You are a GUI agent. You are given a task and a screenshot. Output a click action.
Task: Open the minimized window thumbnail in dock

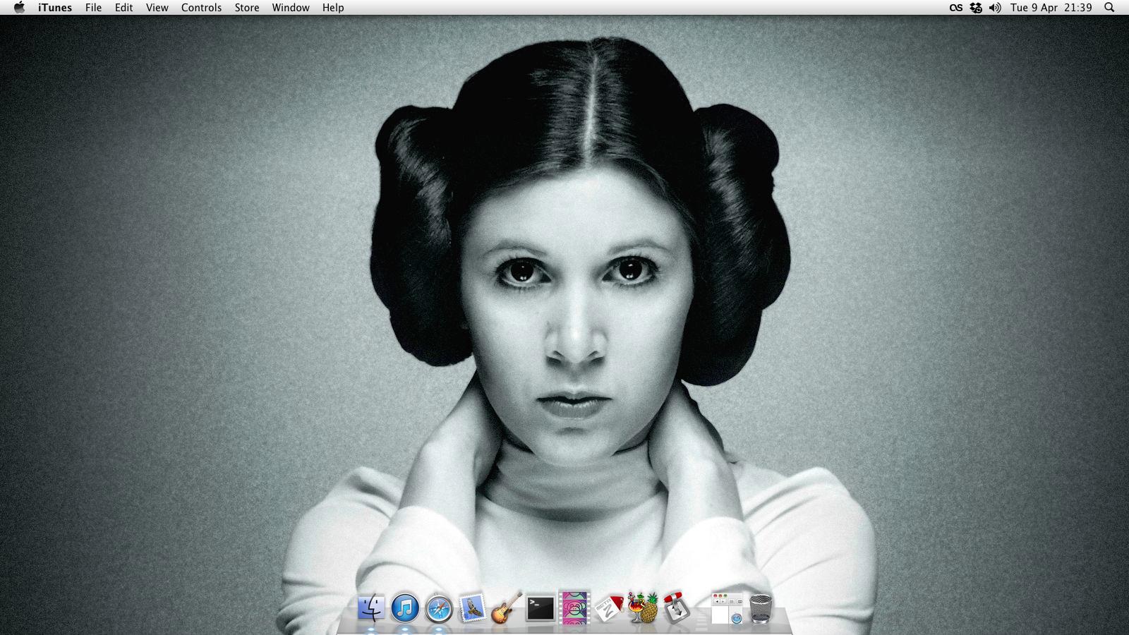(x=727, y=609)
